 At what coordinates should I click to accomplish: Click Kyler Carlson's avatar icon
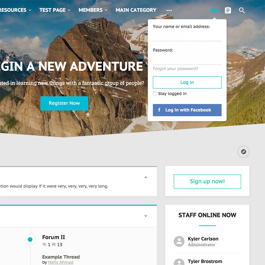coord(179,241)
